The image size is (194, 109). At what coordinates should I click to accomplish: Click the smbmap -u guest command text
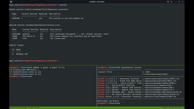click(48, 68)
